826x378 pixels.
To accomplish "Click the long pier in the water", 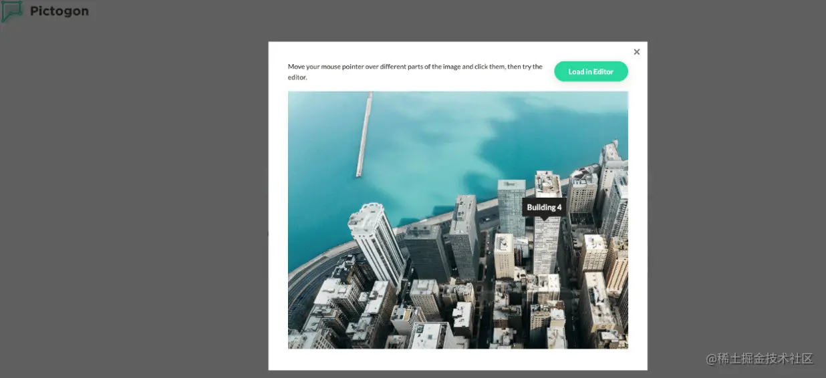I will tap(364, 134).
